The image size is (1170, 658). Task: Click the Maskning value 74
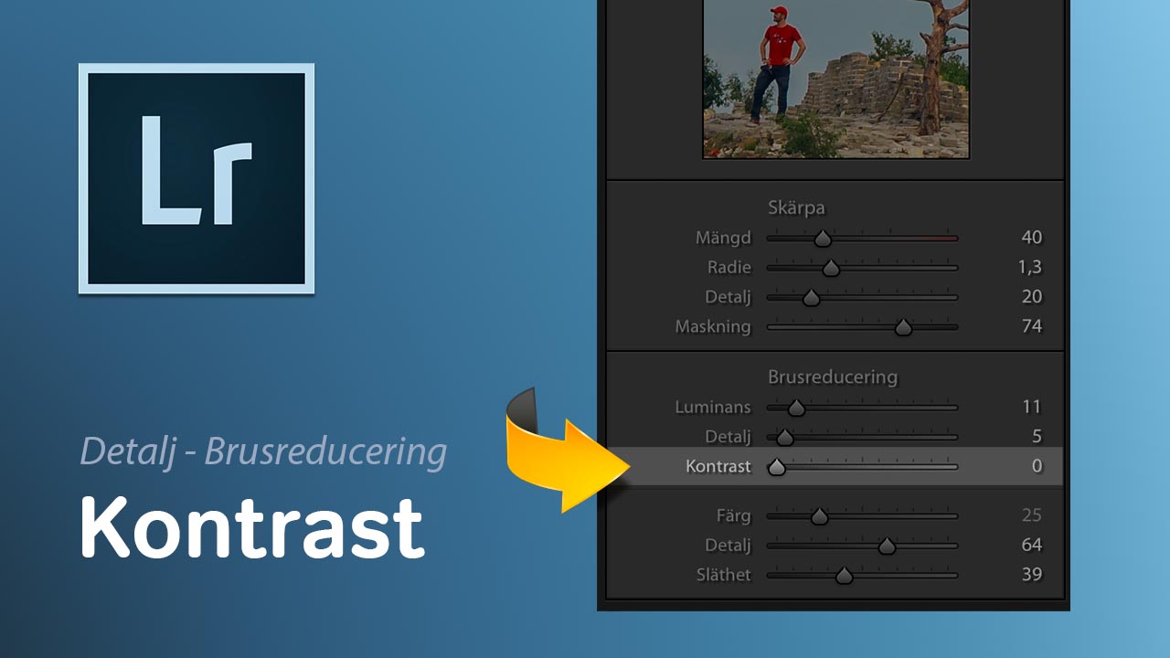(x=1031, y=326)
